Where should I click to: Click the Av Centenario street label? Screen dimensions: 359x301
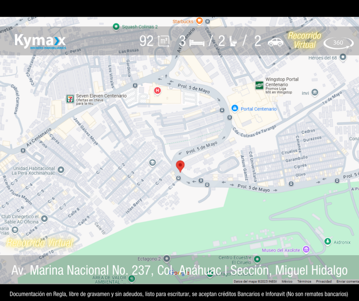39,137
